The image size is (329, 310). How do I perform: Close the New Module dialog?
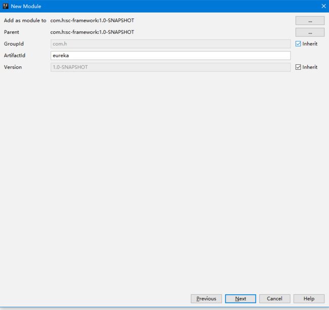(323, 6)
